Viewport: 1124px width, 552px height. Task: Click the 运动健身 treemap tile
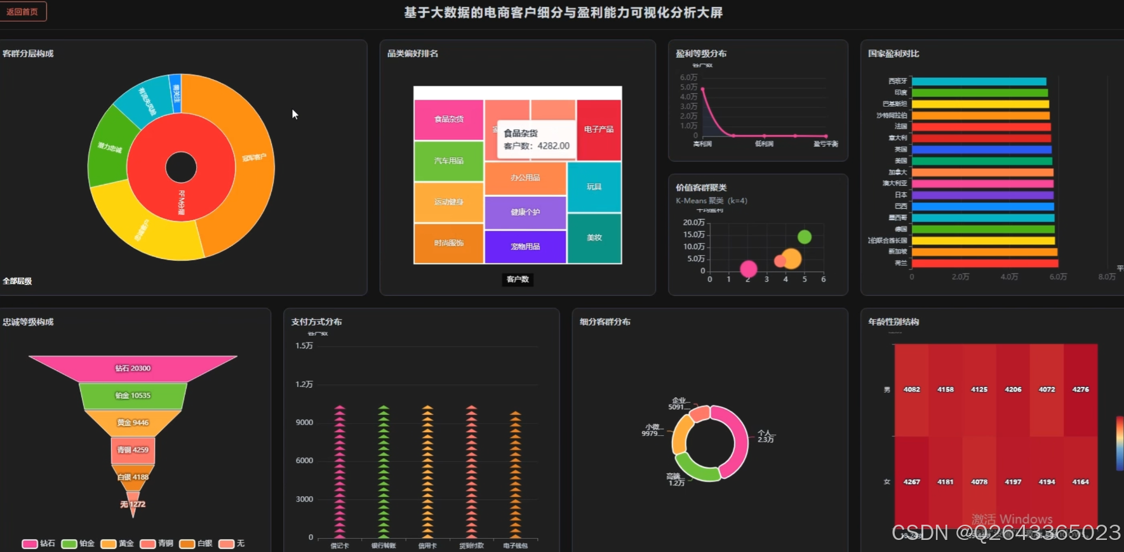click(448, 202)
